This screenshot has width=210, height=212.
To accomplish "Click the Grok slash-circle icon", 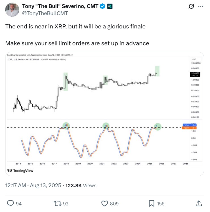I will 191,6.
